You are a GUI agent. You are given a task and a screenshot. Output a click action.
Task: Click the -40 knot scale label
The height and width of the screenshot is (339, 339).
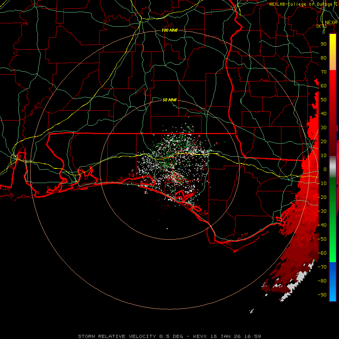[322, 225]
